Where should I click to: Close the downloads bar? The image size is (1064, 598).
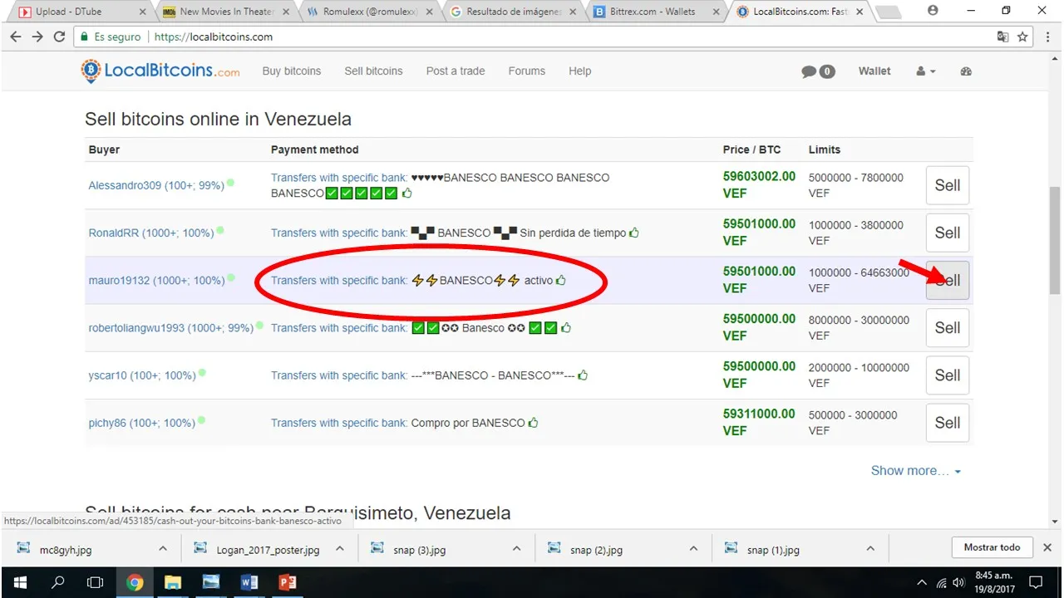click(x=1047, y=547)
